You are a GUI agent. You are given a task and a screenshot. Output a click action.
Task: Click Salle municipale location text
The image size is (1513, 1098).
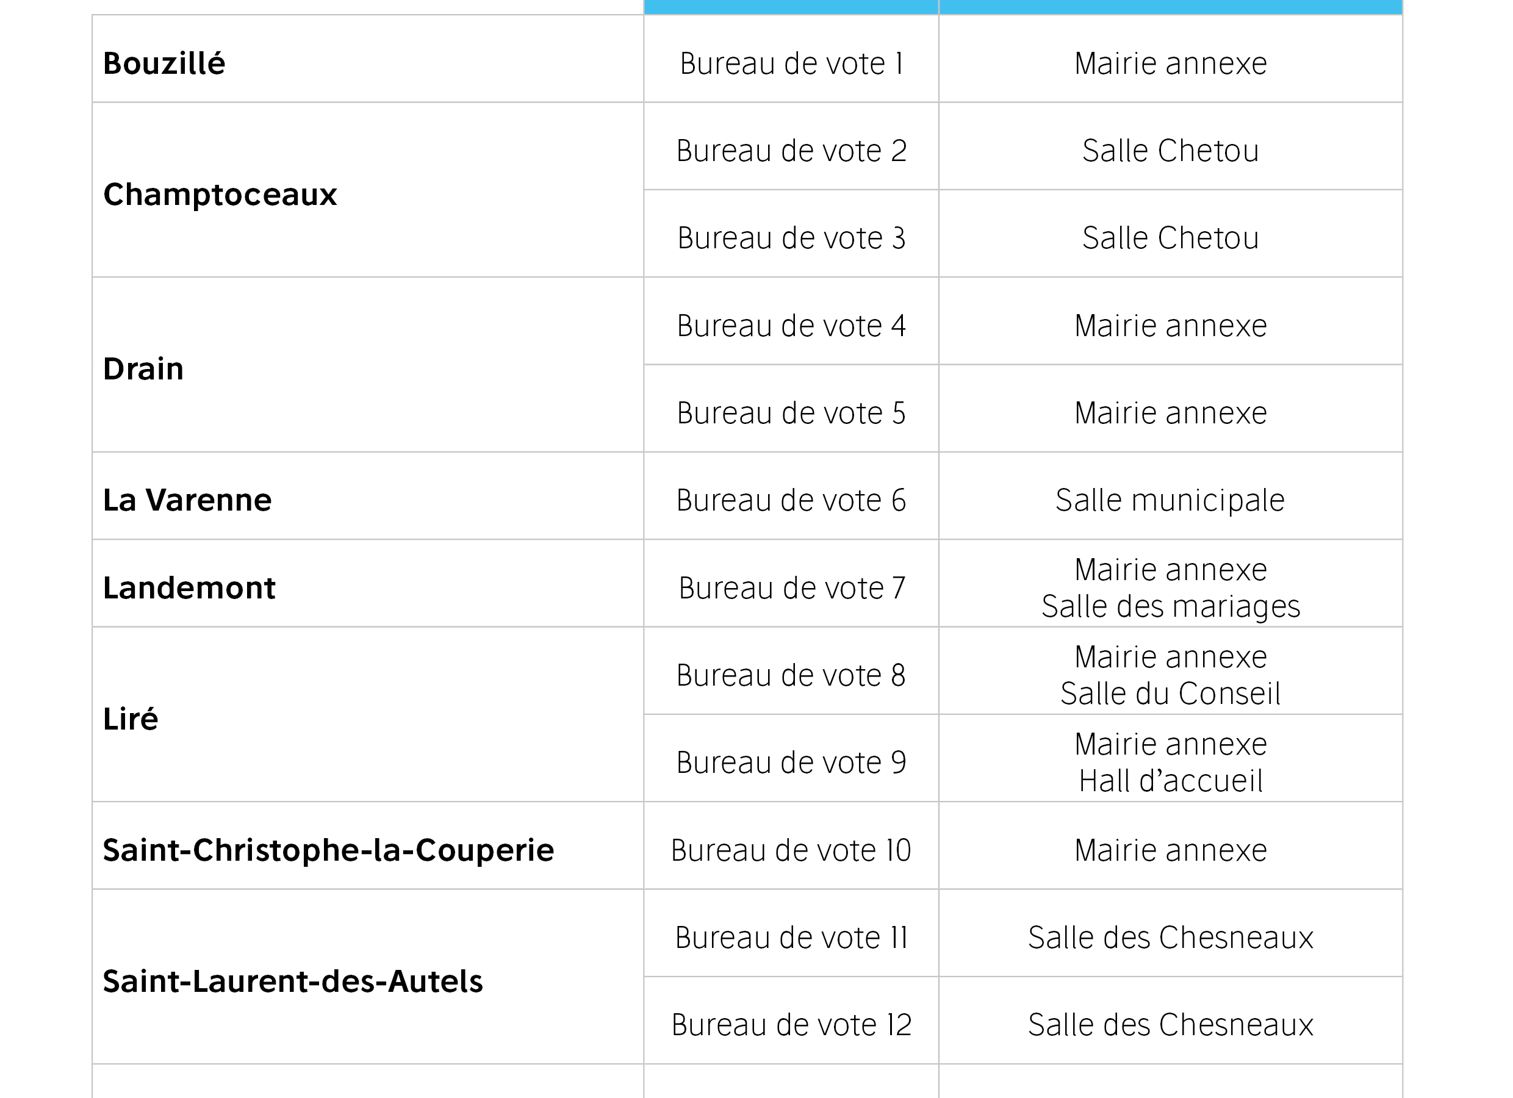[1170, 500]
